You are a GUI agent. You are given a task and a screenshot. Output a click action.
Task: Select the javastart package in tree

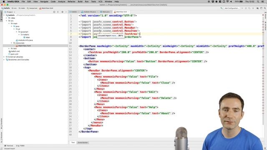[24, 32]
